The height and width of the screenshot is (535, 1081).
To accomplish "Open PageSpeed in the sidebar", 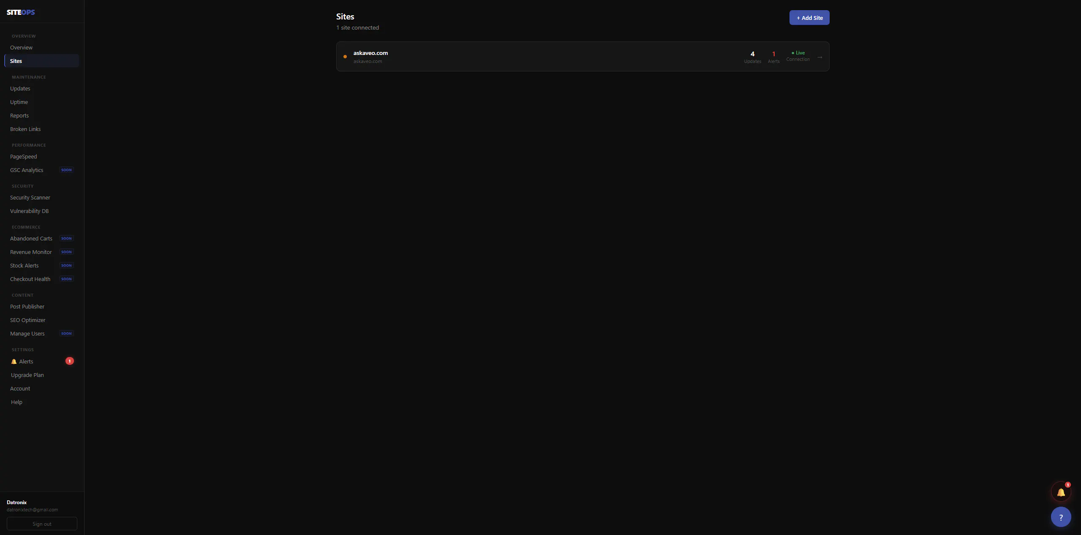I will 41,156.
